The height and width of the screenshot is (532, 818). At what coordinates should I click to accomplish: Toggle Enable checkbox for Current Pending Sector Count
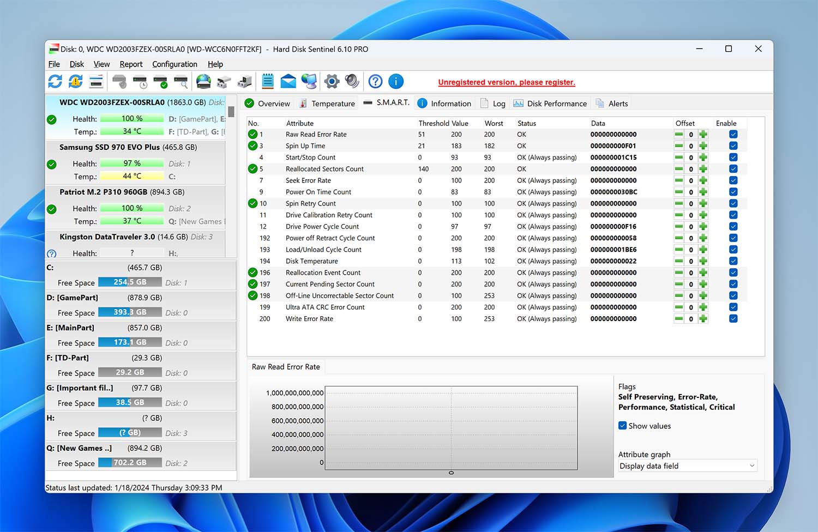pyautogui.click(x=733, y=284)
